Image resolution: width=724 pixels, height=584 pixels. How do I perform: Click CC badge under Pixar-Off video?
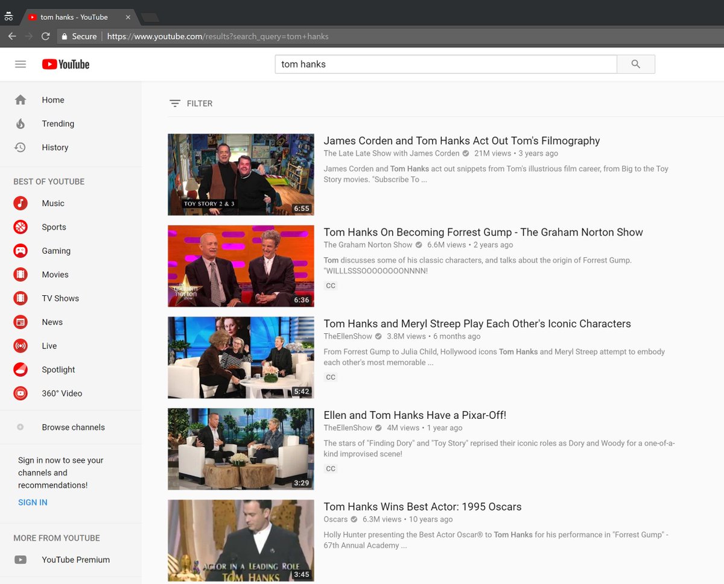[x=331, y=469]
